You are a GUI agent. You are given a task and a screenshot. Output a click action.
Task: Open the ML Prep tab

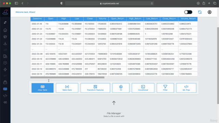(x=186, y=88)
